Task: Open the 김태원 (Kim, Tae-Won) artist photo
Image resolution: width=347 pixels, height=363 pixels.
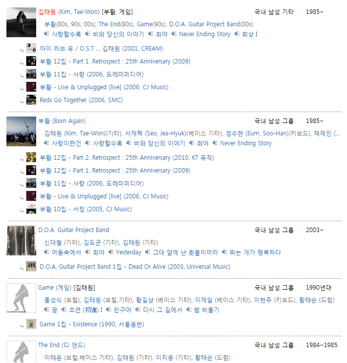Action: (21, 22)
